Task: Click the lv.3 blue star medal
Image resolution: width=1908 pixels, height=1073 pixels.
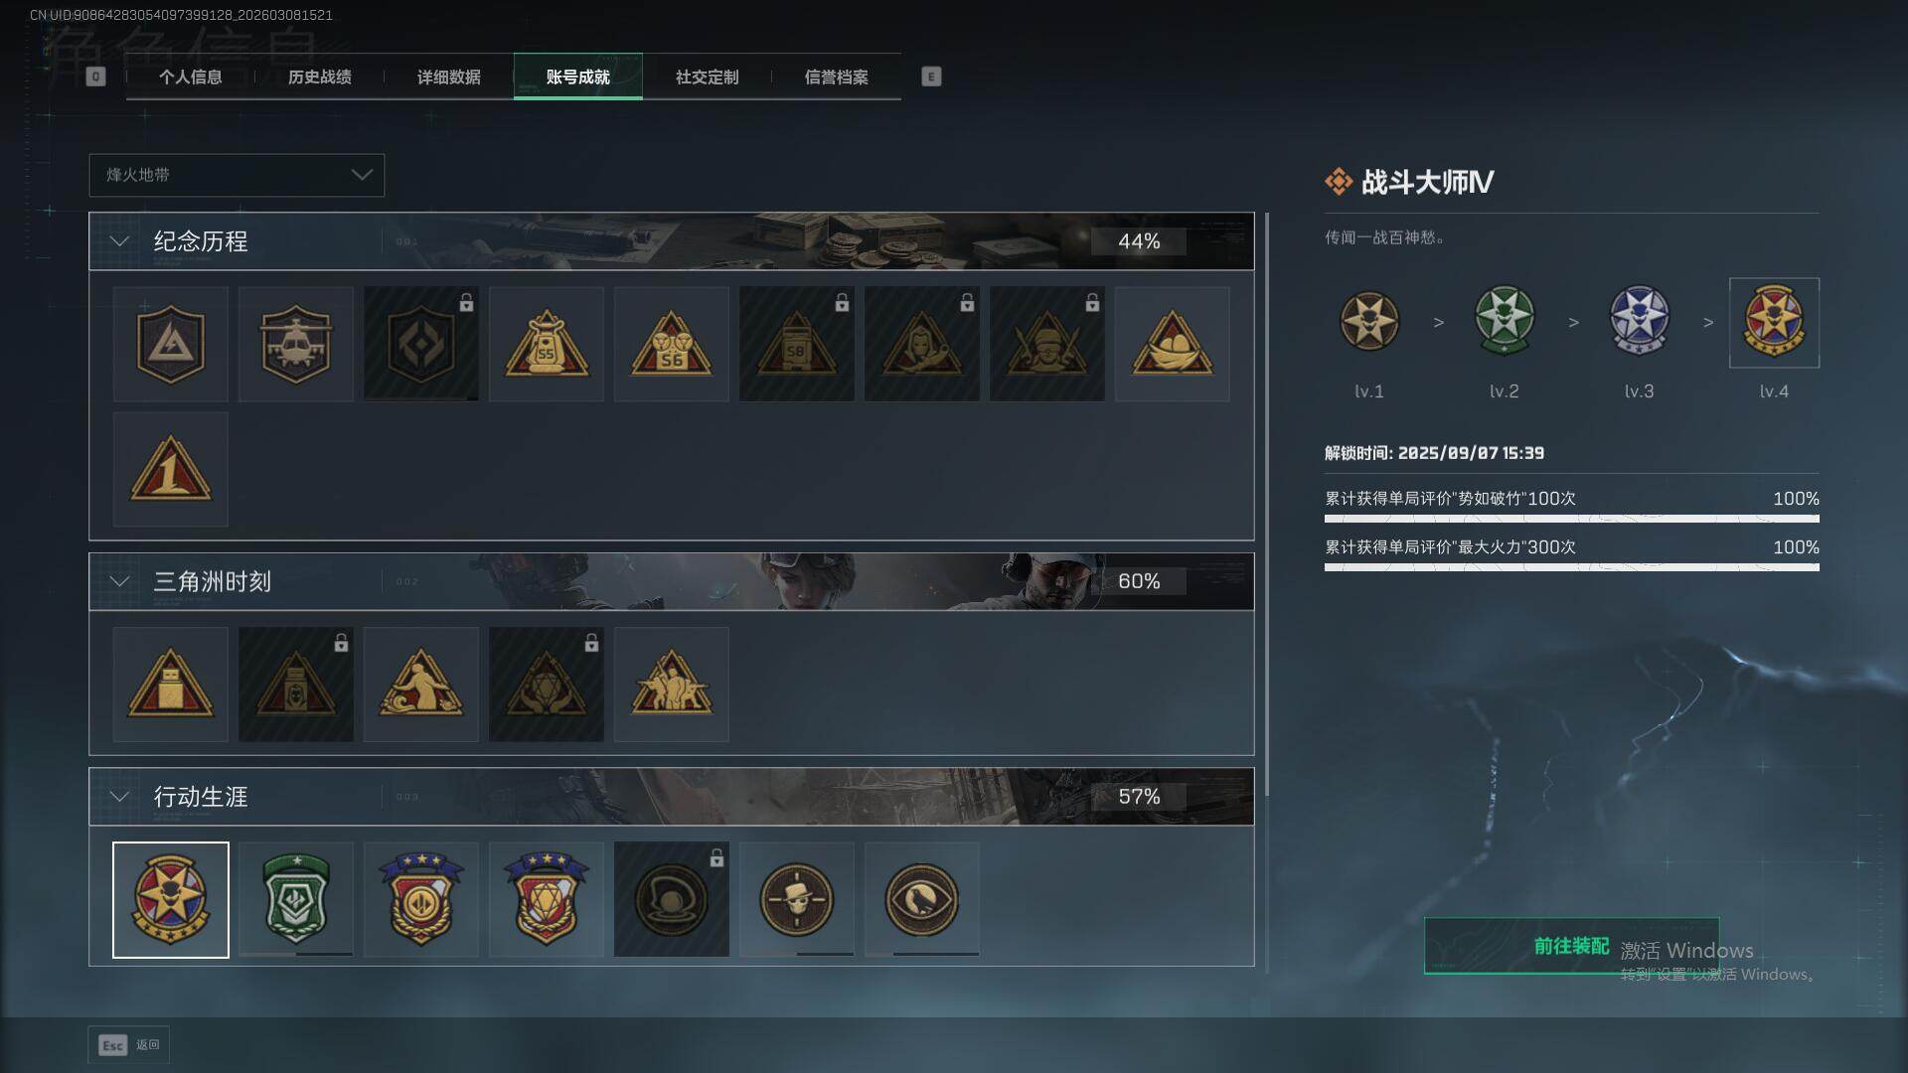Action: pos(1639,321)
